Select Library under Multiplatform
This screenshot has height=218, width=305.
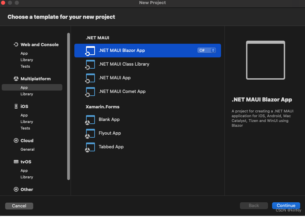[x=27, y=94]
